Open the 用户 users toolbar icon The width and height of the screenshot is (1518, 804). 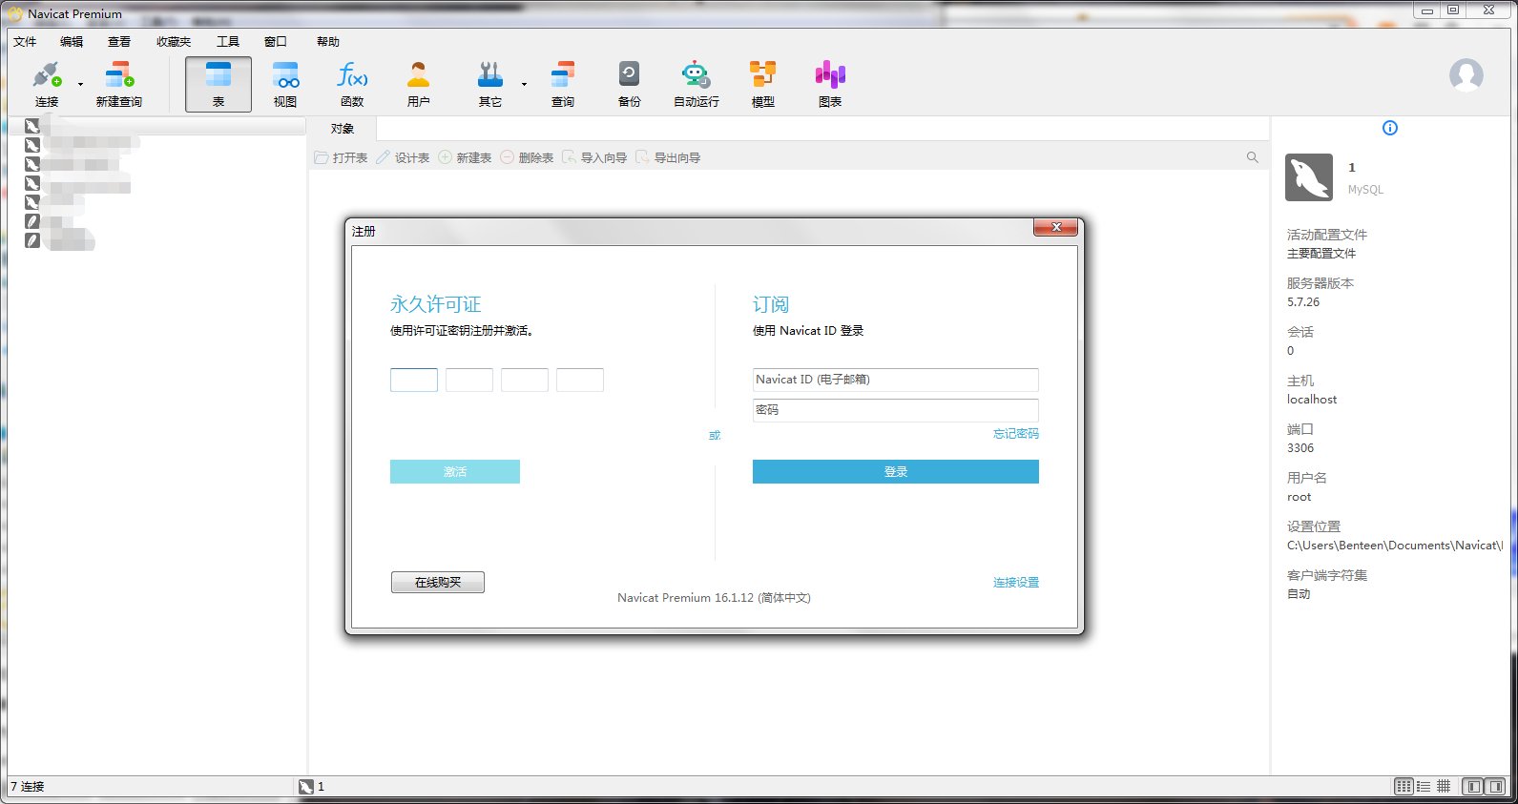[419, 84]
